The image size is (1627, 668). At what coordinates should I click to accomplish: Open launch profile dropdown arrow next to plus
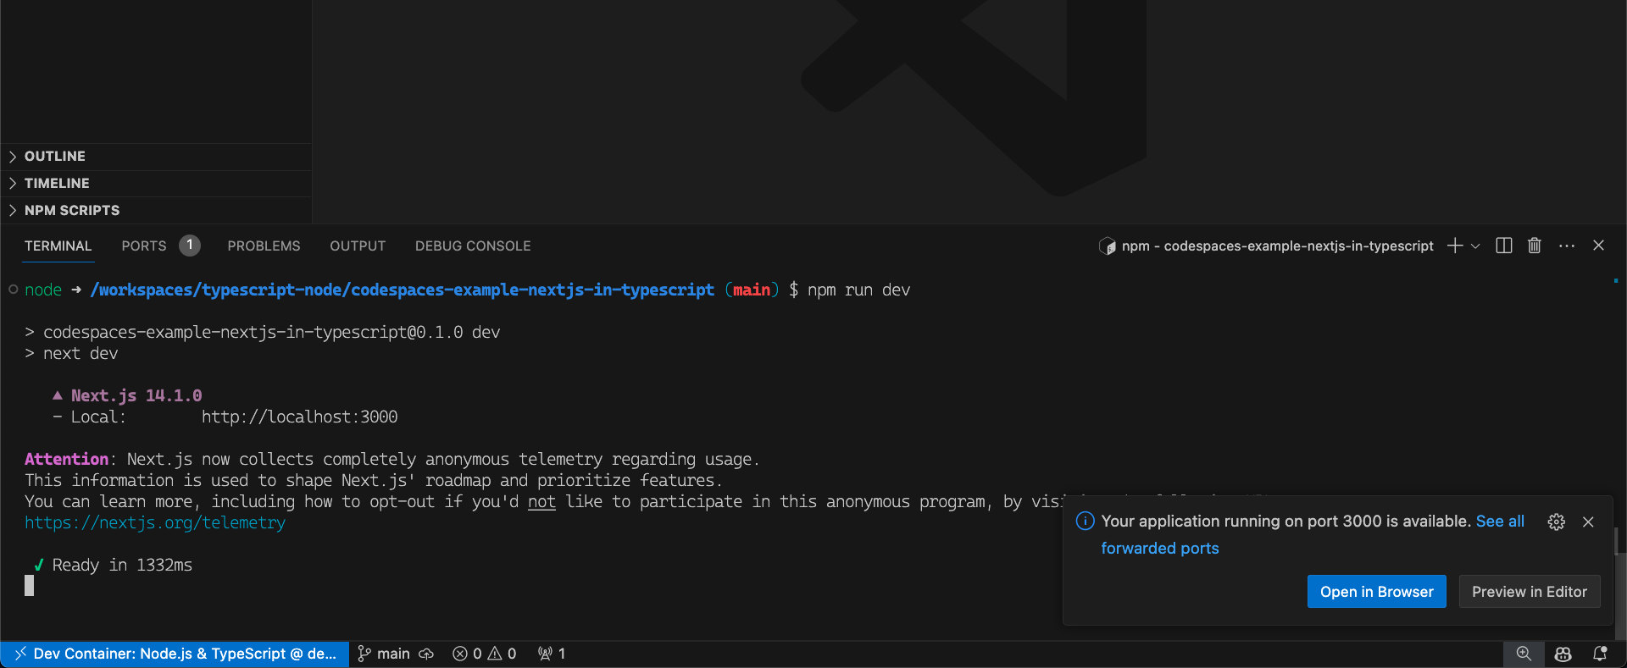click(x=1475, y=246)
